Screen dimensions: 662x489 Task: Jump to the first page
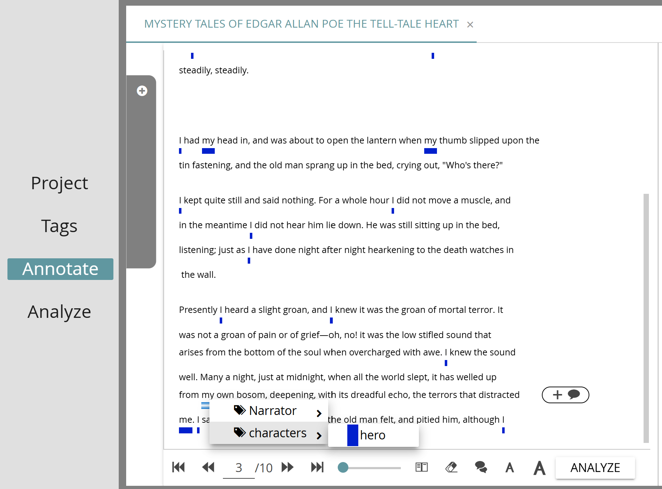click(178, 467)
